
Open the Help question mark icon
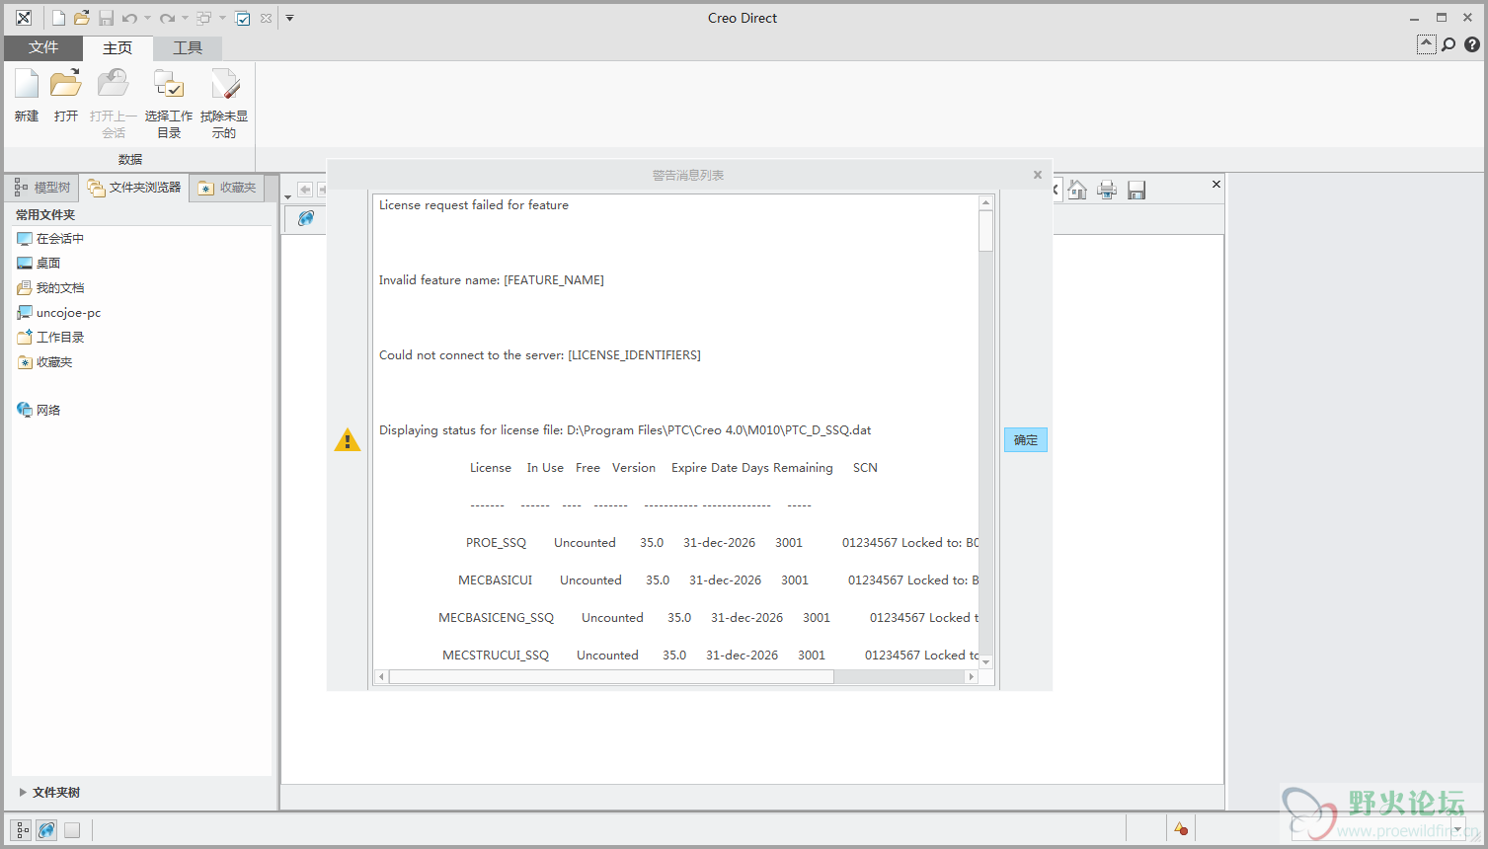click(x=1471, y=44)
